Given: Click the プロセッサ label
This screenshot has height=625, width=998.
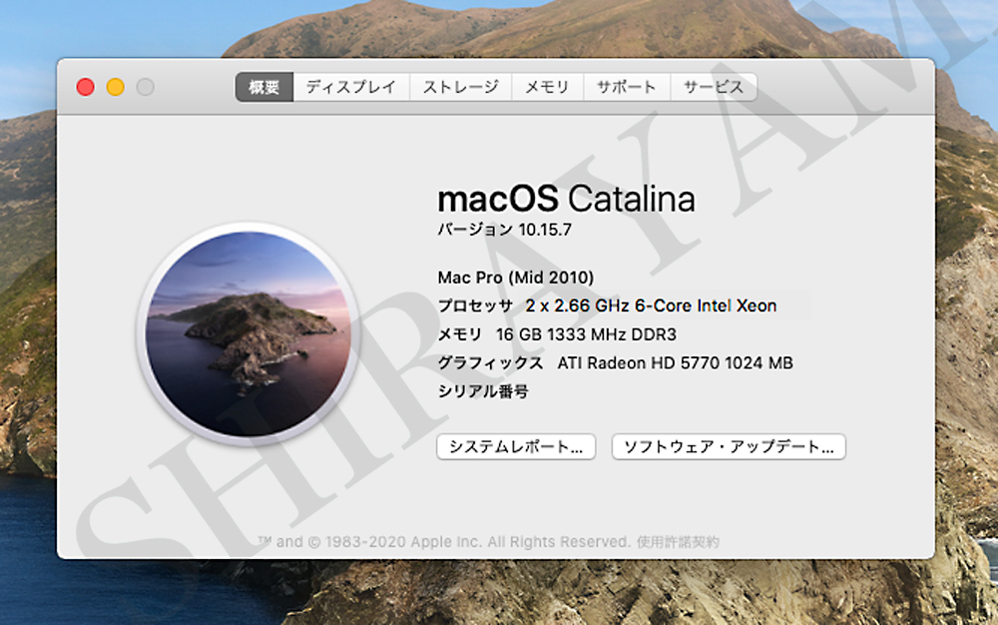Looking at the screenshot, I should click(475, 307).
